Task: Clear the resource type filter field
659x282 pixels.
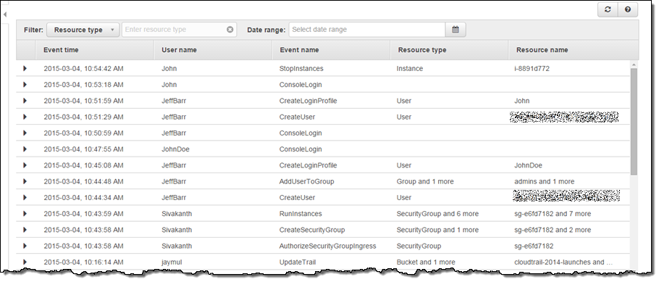Action: [230, 30]
